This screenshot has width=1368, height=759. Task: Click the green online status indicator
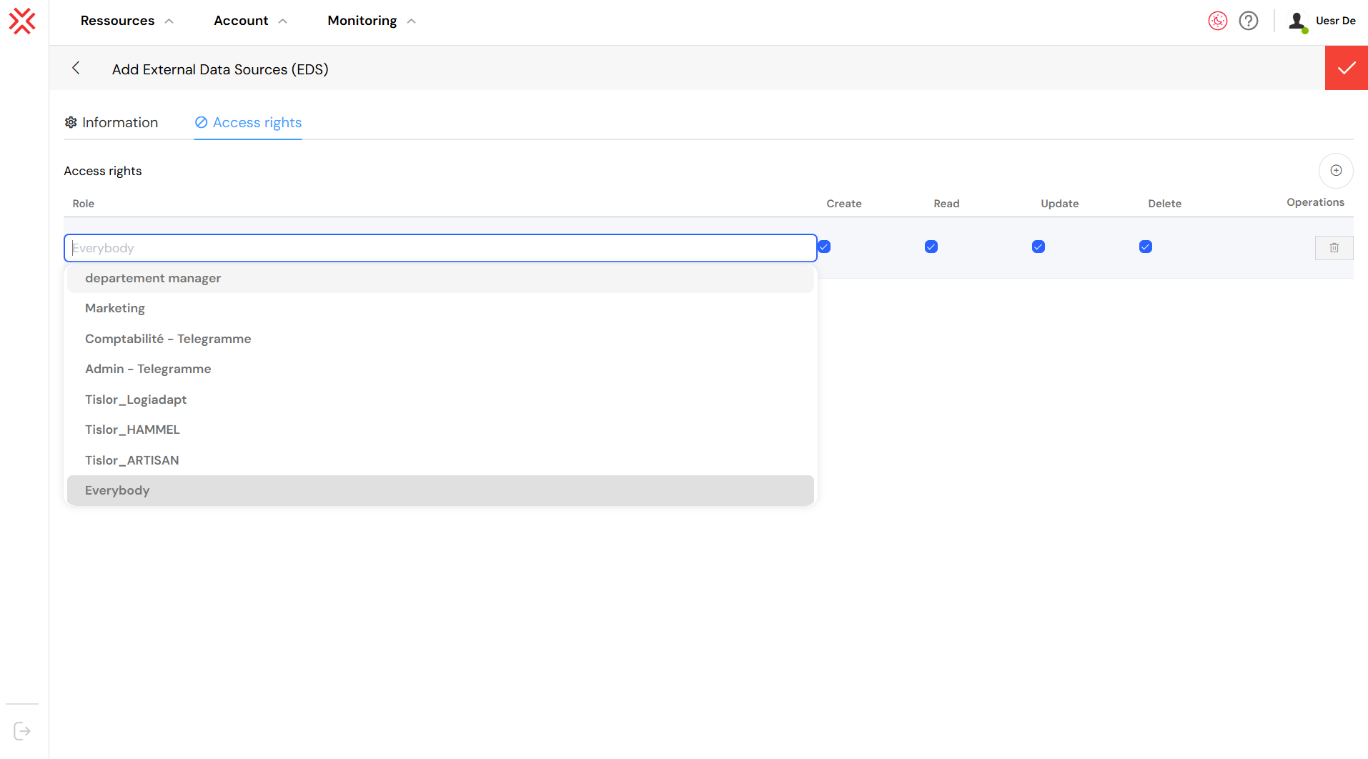1305,30
